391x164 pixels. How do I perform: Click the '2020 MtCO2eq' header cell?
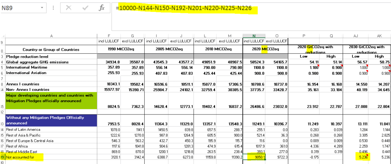point(265,49)
